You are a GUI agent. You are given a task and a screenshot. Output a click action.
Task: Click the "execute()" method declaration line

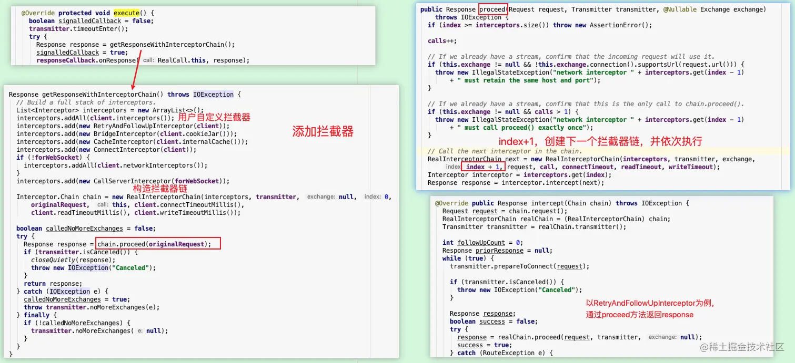coord(88,13)
